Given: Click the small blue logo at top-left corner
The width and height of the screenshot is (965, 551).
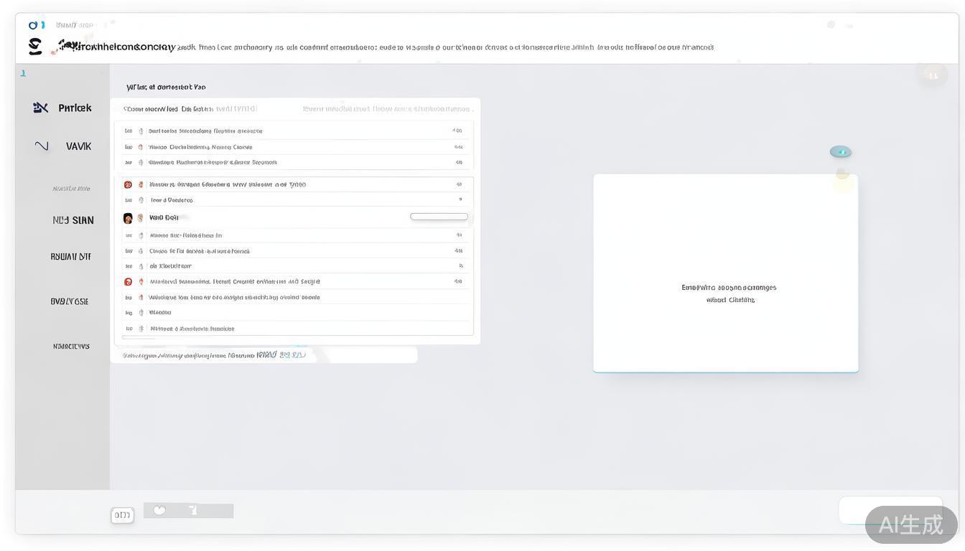Looking at the screenshot, I should pos(36,25).
